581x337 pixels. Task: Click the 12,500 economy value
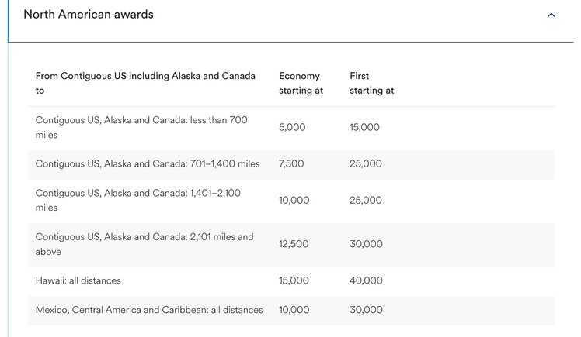click(x=294, y=244)
